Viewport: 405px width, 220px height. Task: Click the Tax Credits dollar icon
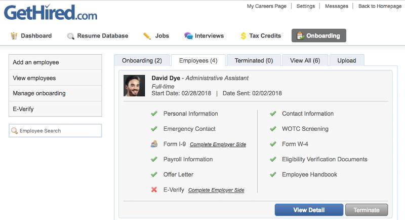[x=243, y=35]
